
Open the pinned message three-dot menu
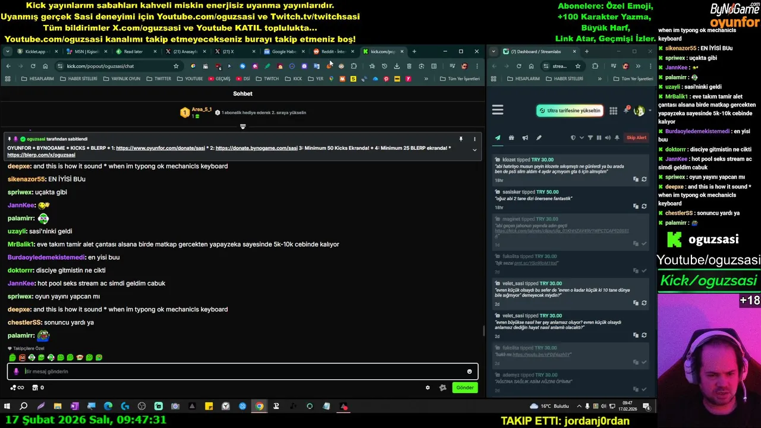coord(474,139)
